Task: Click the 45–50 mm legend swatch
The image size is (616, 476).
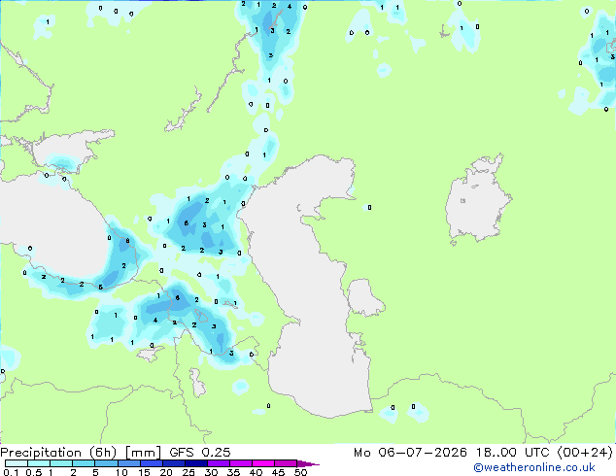Action: [286, 463]
